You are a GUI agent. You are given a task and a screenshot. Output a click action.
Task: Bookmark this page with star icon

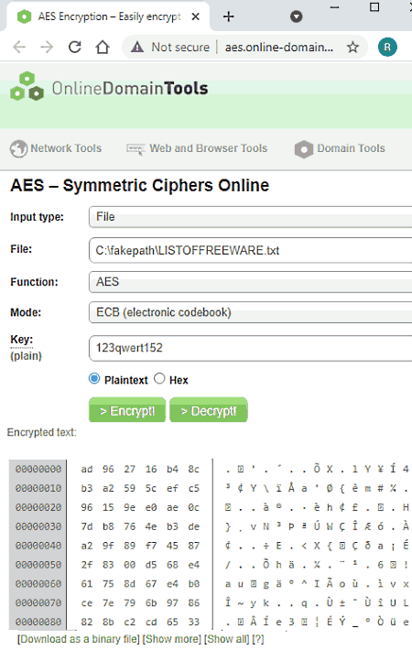[352, 47]
